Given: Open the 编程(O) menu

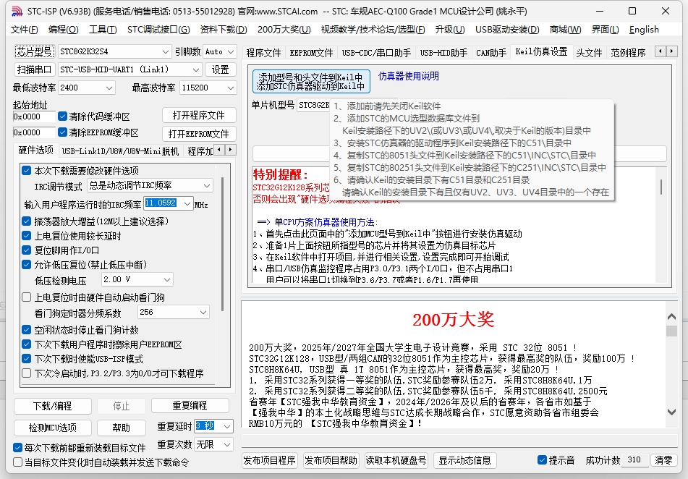Looking at the screenshot, I should pyautogui.click(x=63, y=30).
